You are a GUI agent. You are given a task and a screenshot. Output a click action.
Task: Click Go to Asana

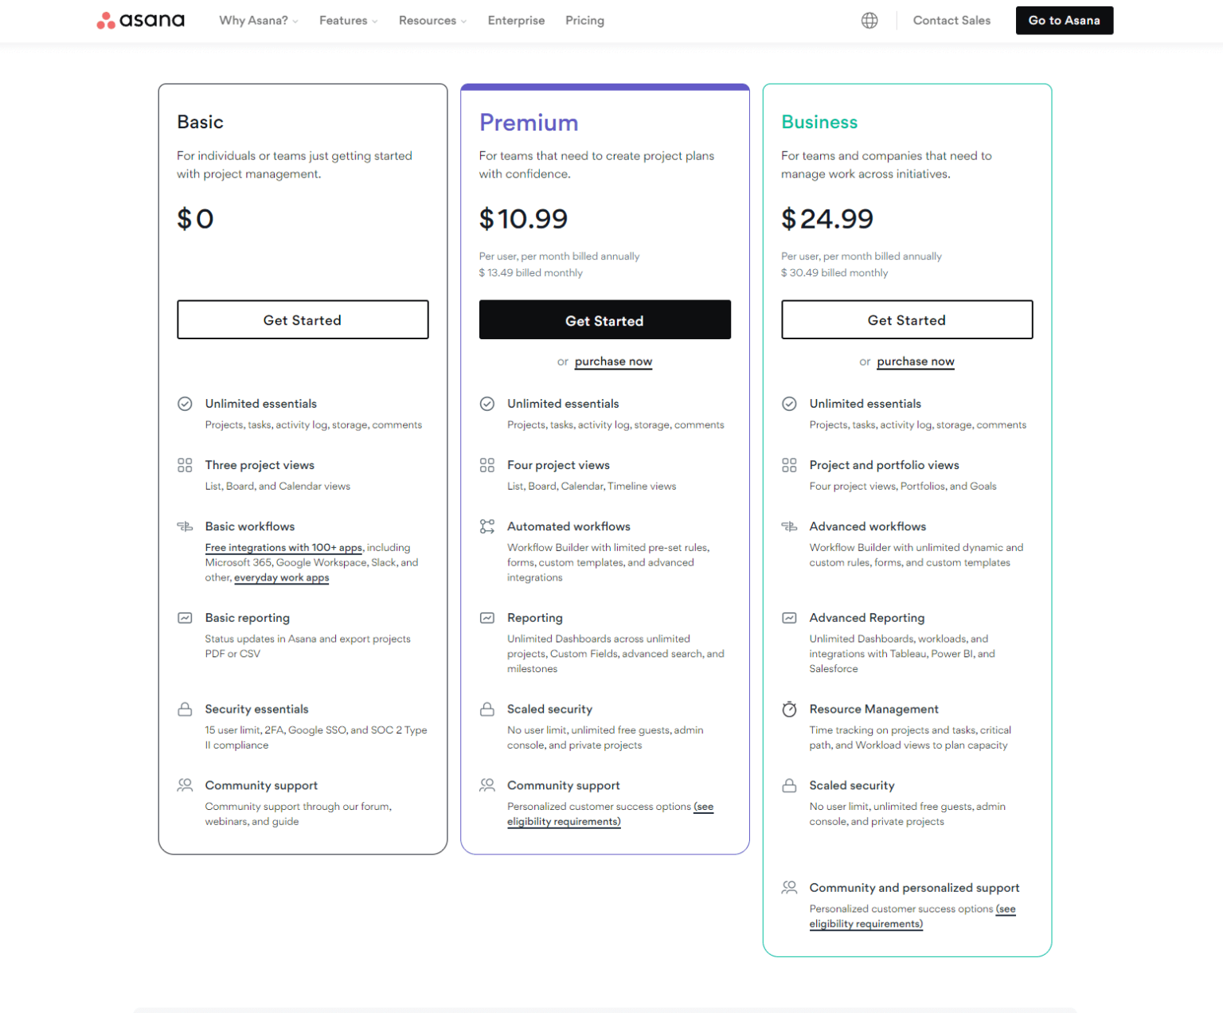1065,20
